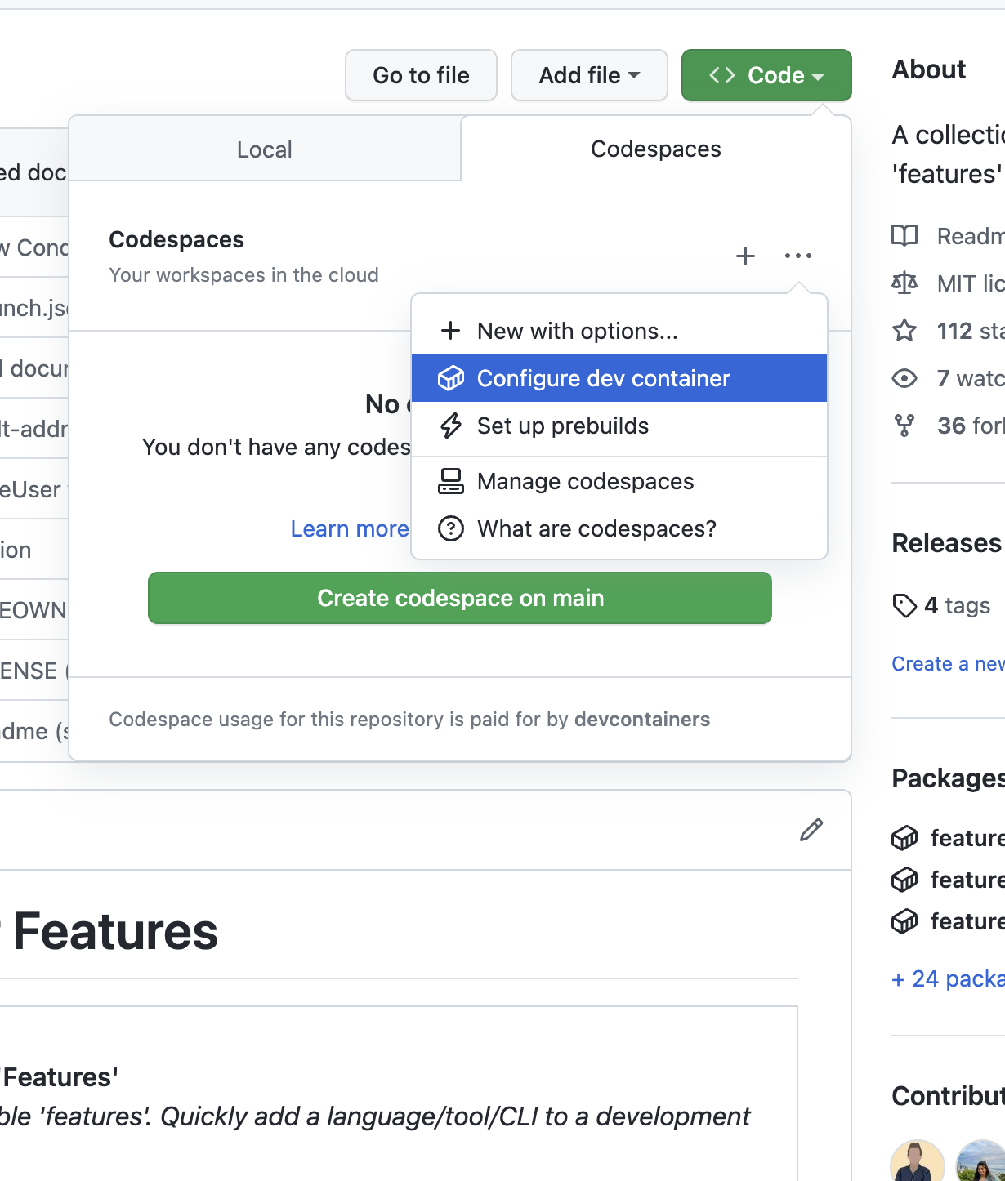Image resolution: width=1005 pixels, height=1181 pixels.
Task: Click the Go to file button
Action: coord(421,75)
